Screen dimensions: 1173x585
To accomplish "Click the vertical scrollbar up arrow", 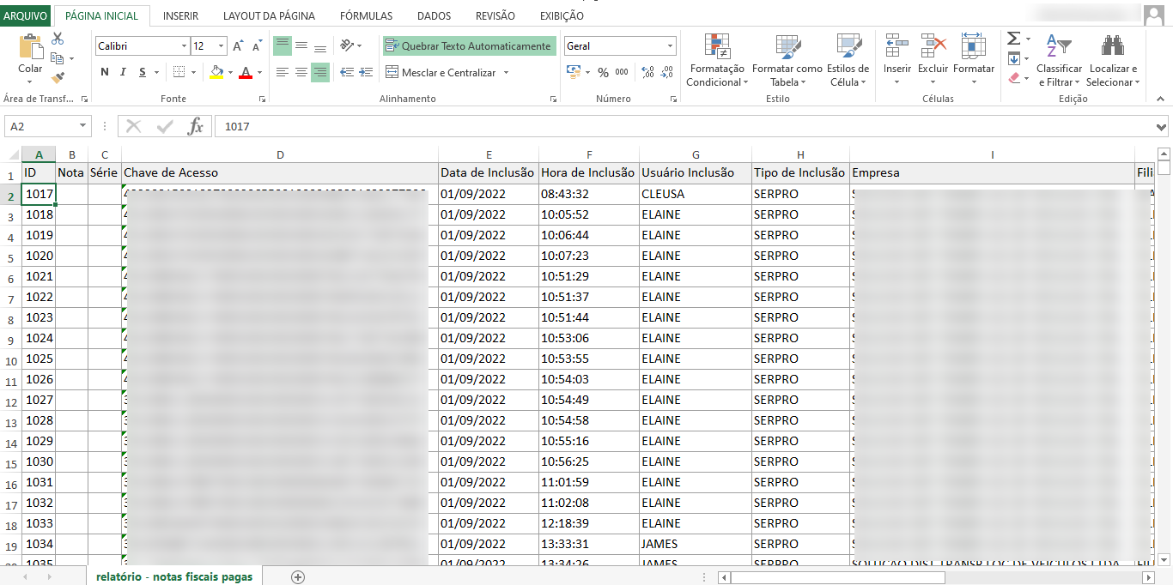I will pos(1164,154).
